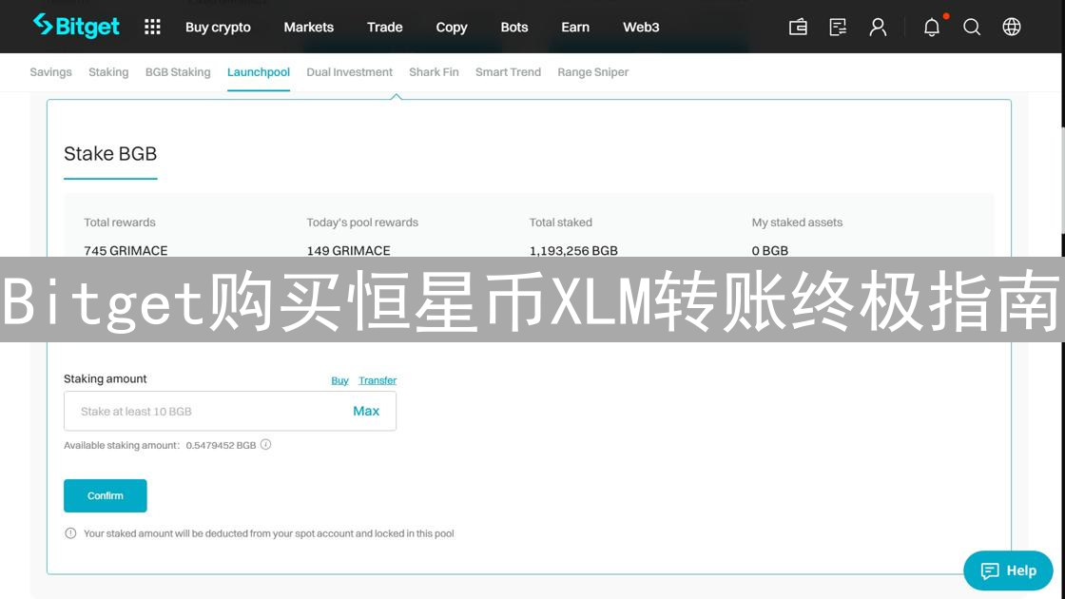Click the 745 GRIMACE total rewards value
The image size is (1065, 599).
[x=126, y=251]
